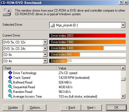Click the Random Read magnifier icon
This screenshot has width=129, height=112.
pyautogui.click(x=10, y=92)
